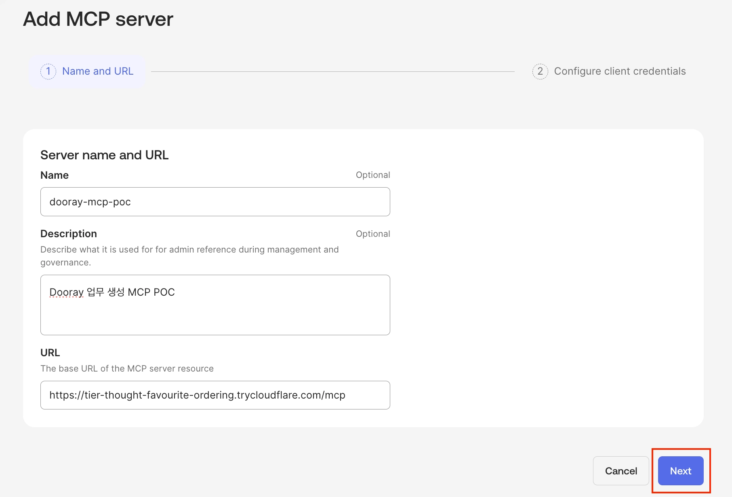The image size is (732, 497).
Task: Click the URL field label
Action: (50, 353)
